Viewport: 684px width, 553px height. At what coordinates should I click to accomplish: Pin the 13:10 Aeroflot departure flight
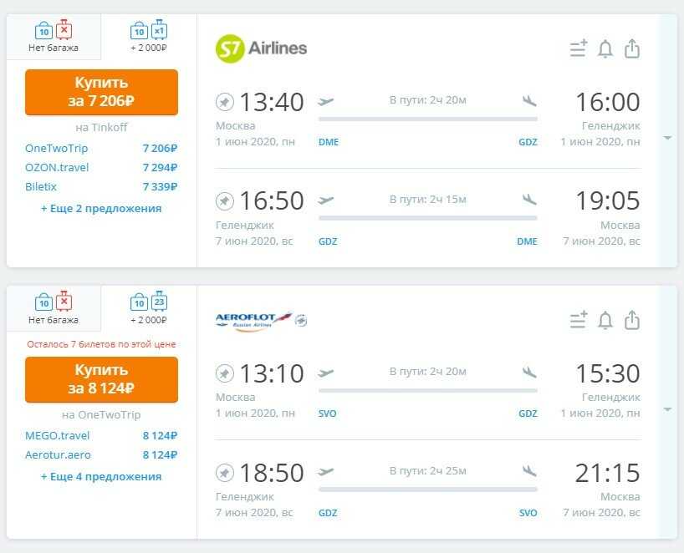[x=225, y=373]
